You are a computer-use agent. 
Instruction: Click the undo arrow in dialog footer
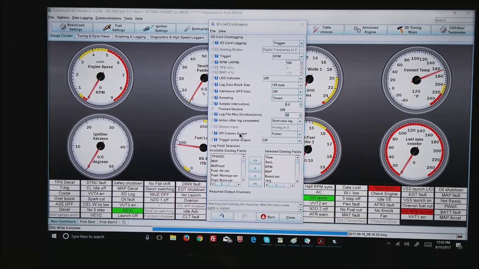(x=222, y=216)
